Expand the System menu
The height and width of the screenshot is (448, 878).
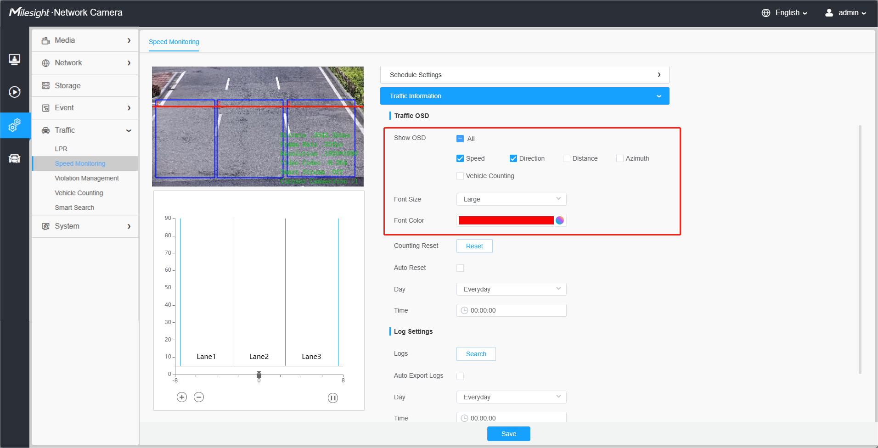coord(85,226)
